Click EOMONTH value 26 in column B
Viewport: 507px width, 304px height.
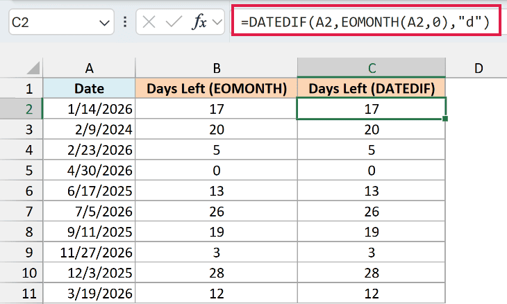(x=216, y=211)
